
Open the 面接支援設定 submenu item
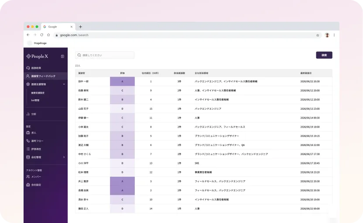(38, 93)
